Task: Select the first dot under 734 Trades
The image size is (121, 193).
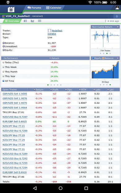Action: [100, 53]
